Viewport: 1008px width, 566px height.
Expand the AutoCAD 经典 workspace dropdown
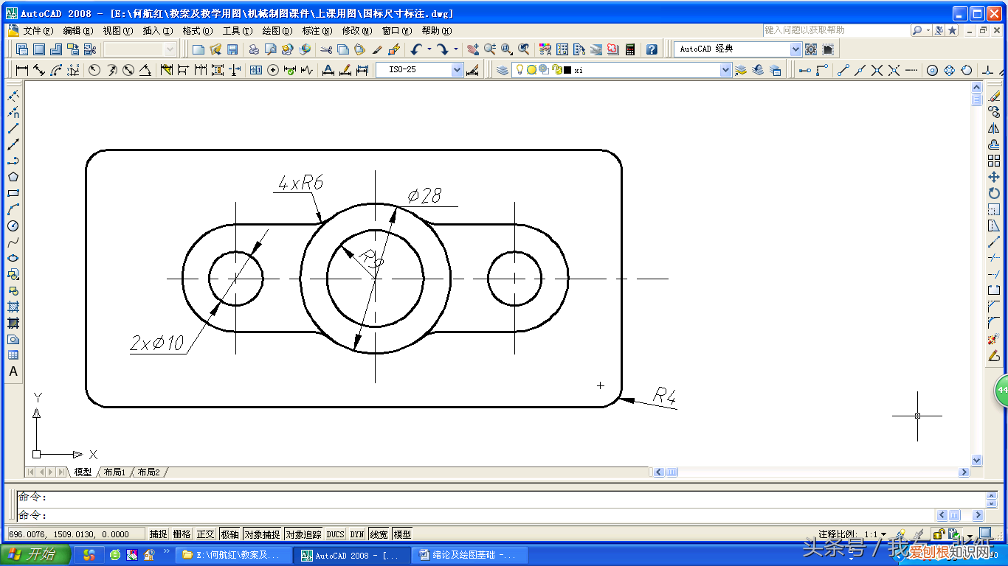tap(795, 49)
